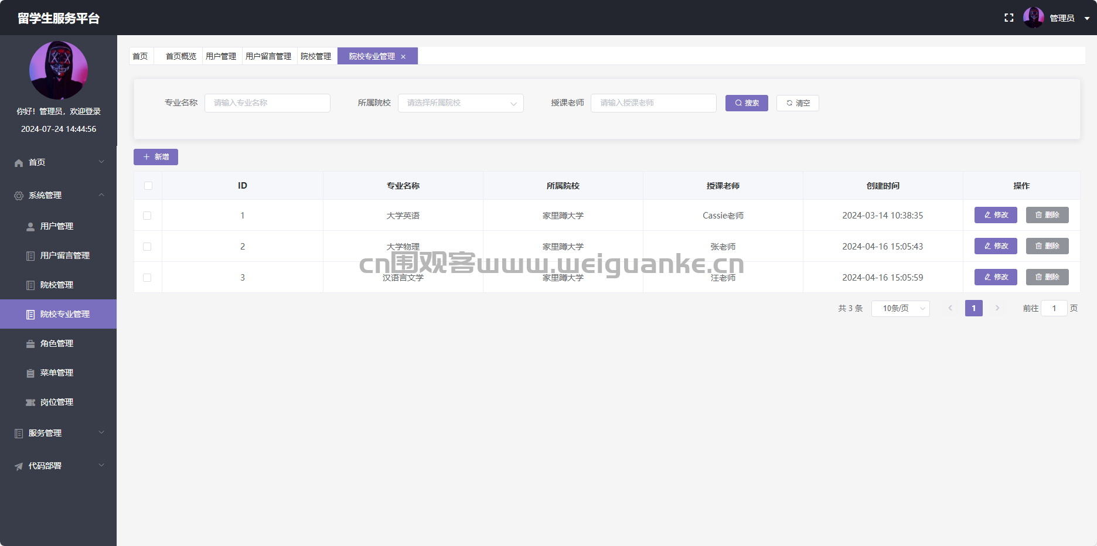Viewport: 1097px width, 546px height.
Task: Click the clipboard icon beside 菜单管理
Action: pos(30,373)
